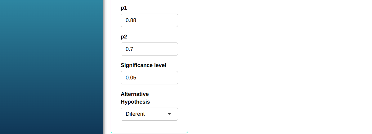Click the p1 input field

click(149, 20)
